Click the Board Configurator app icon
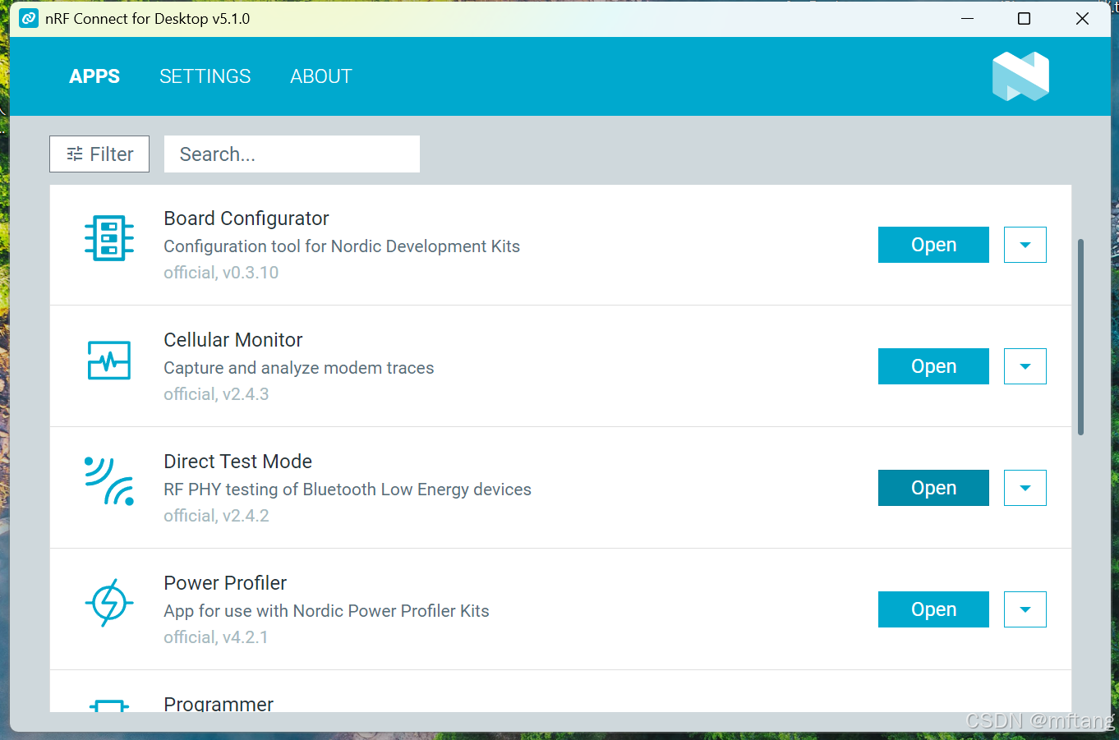This screenshot has height=740, width=1119. click(x=109, y=238)
